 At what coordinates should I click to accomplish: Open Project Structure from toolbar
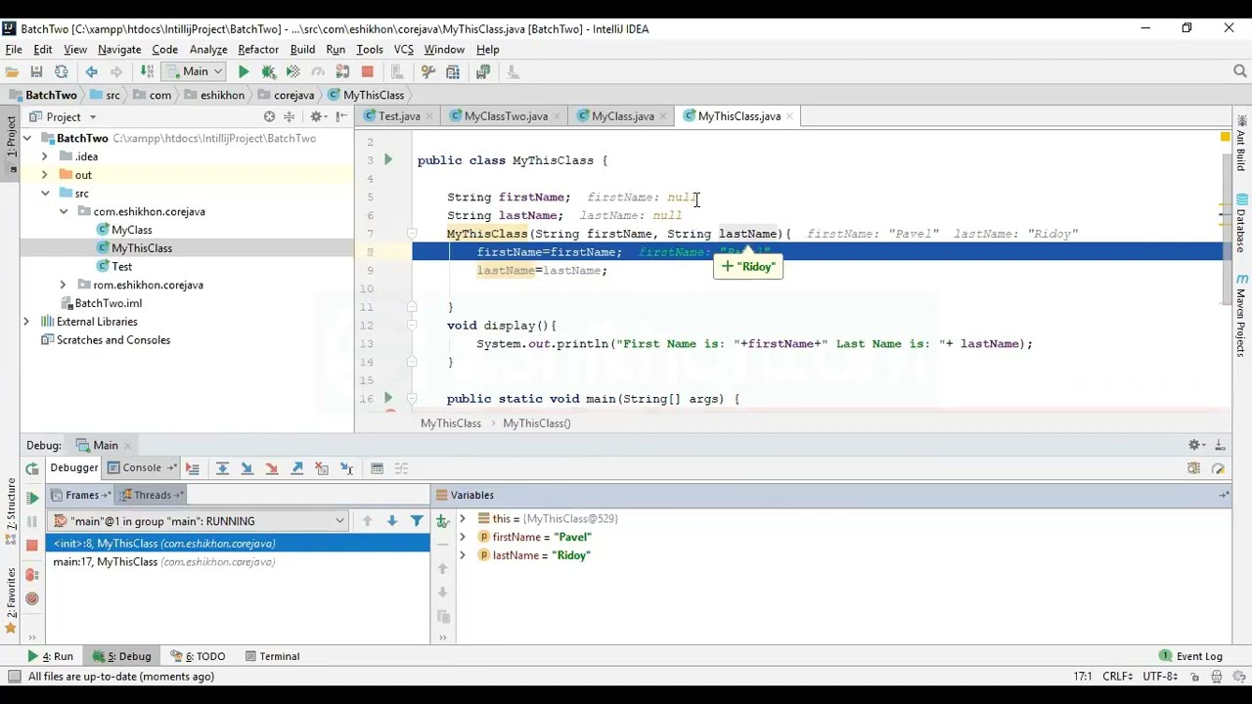click(453, 71)
